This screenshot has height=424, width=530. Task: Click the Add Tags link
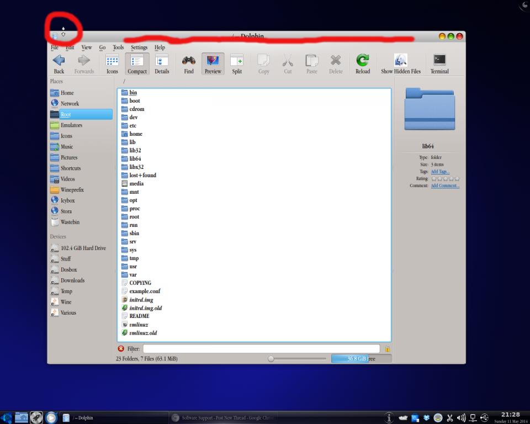tap(440, 172)
